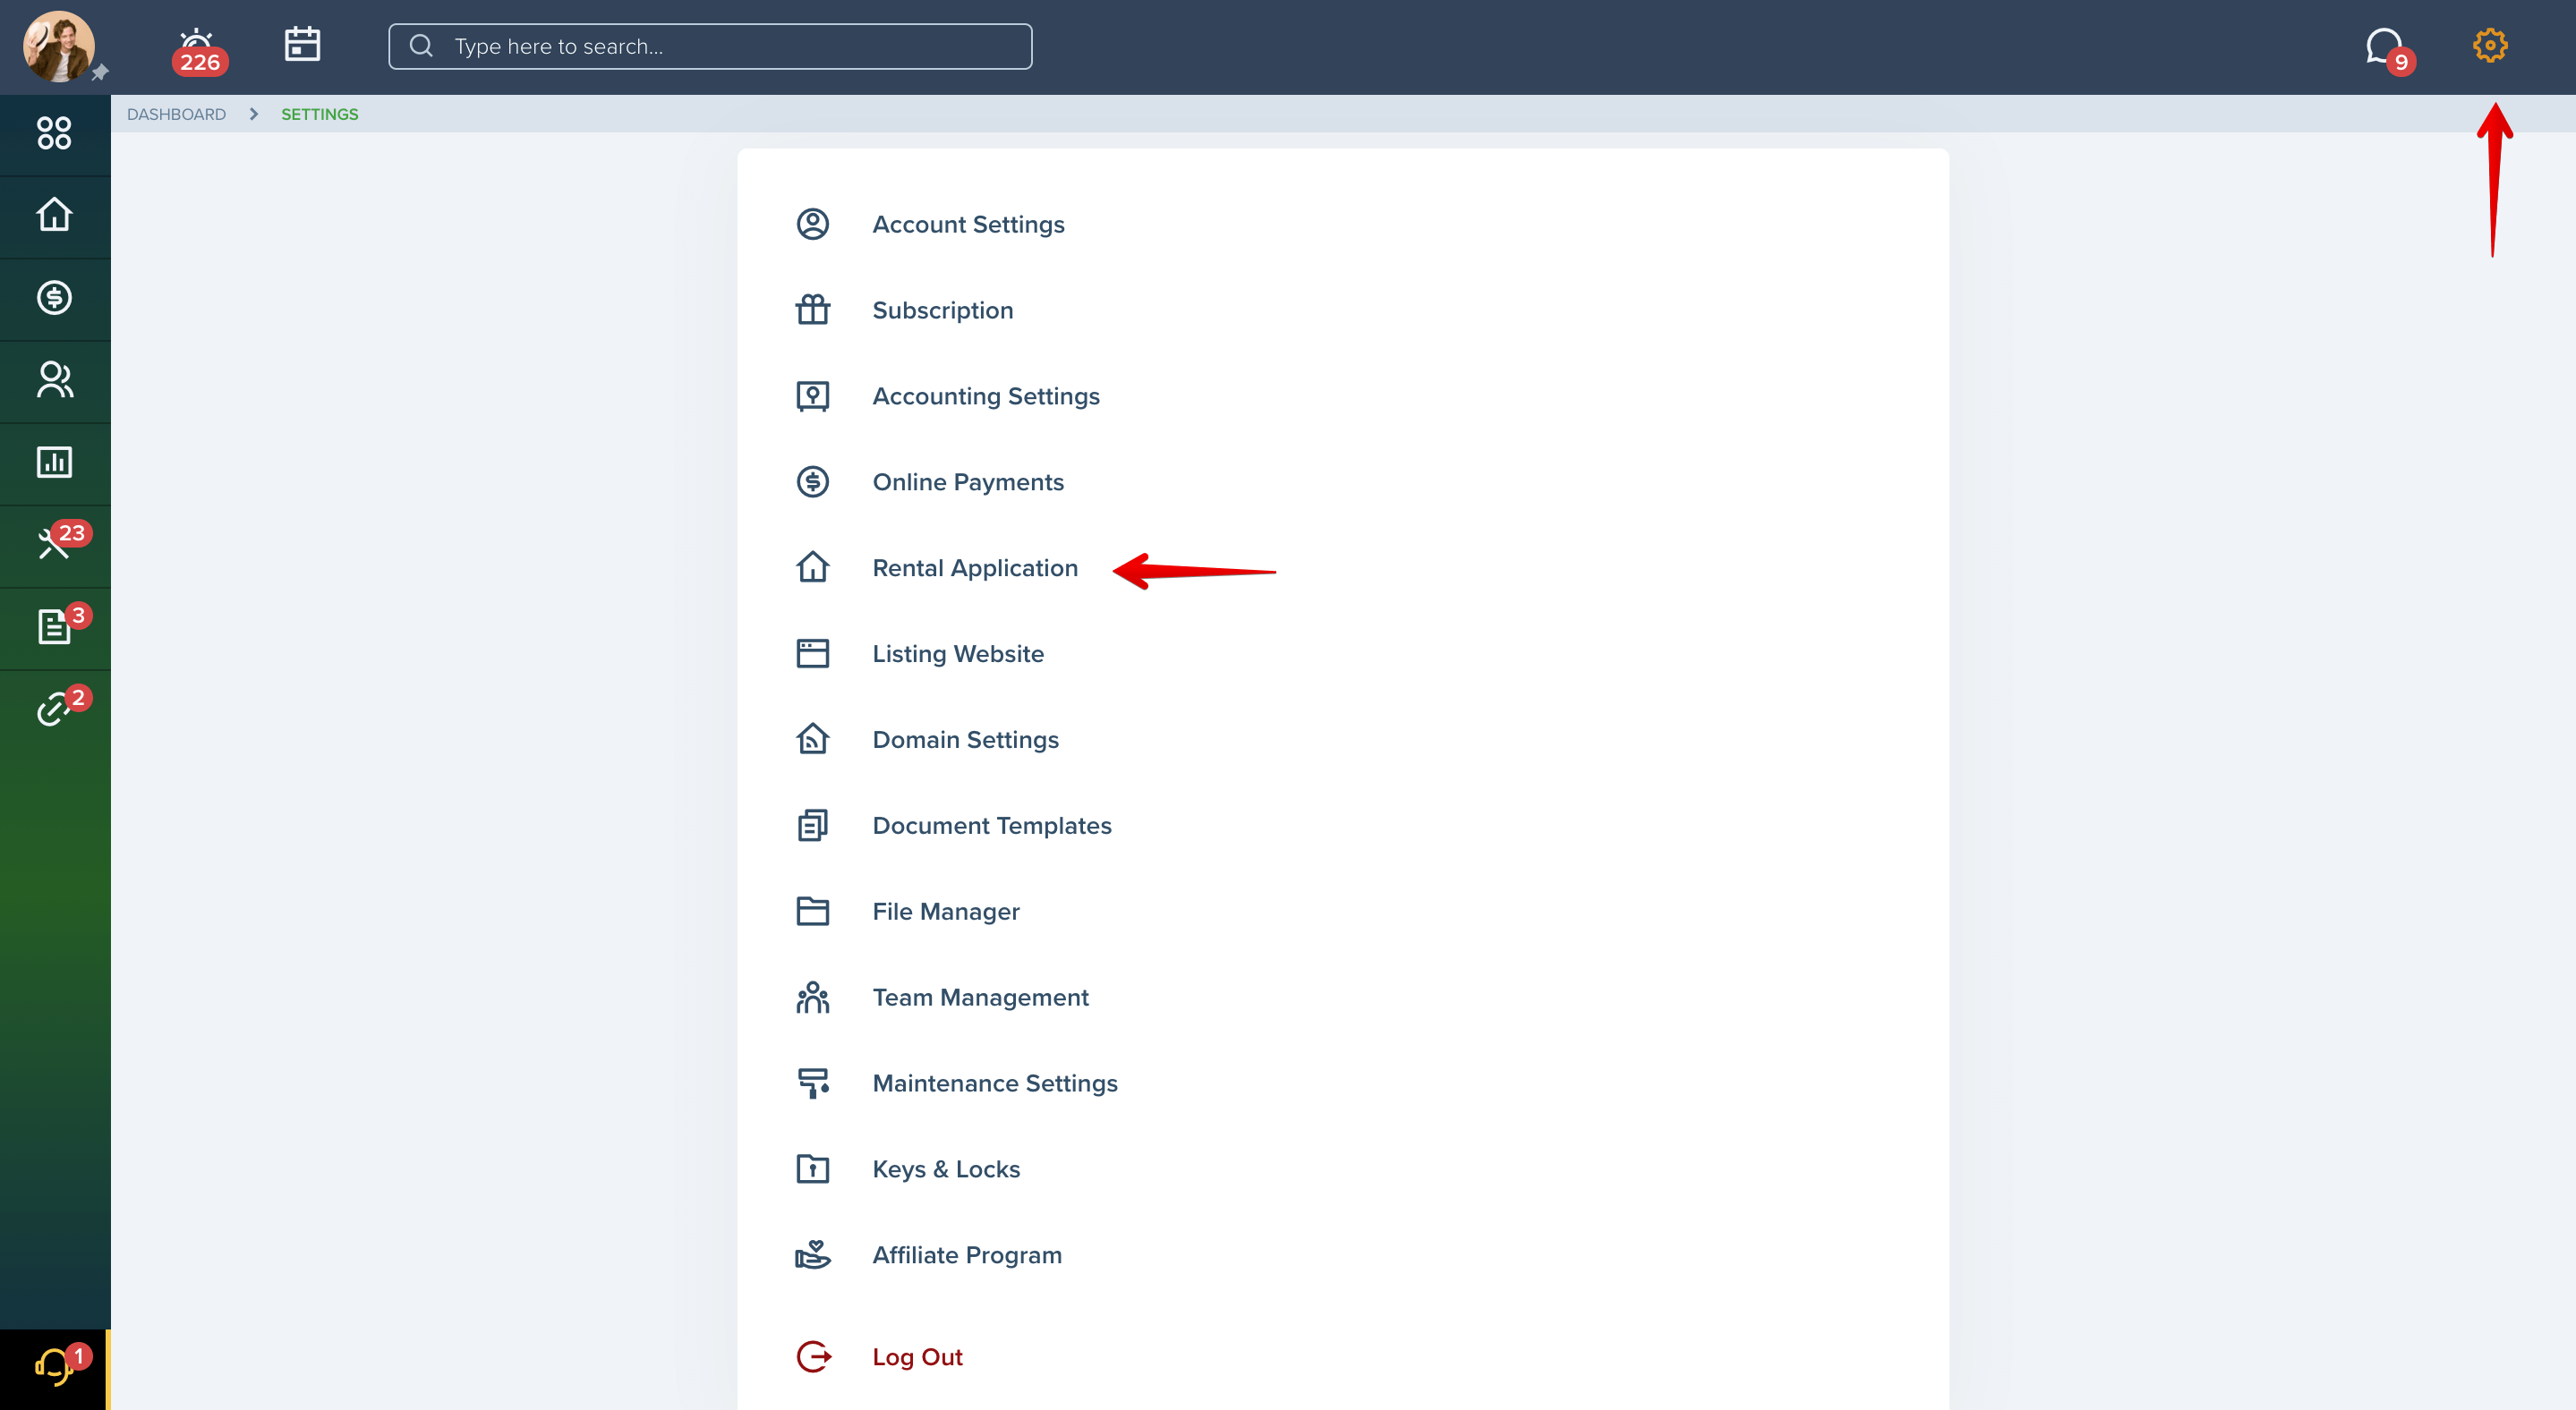
Task: Open Affiliate Program
Action: point(966,1255)
